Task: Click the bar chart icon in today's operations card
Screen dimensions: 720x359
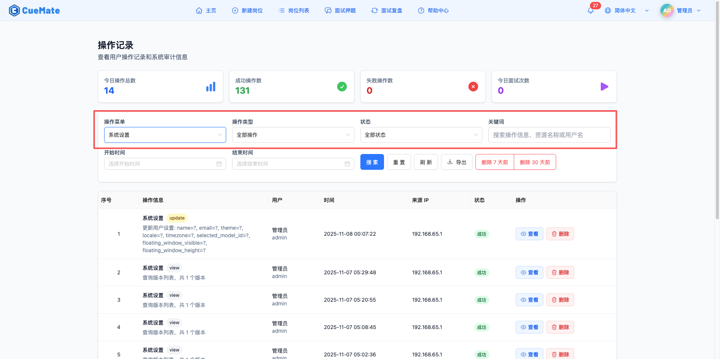Action: coord(211,87)
